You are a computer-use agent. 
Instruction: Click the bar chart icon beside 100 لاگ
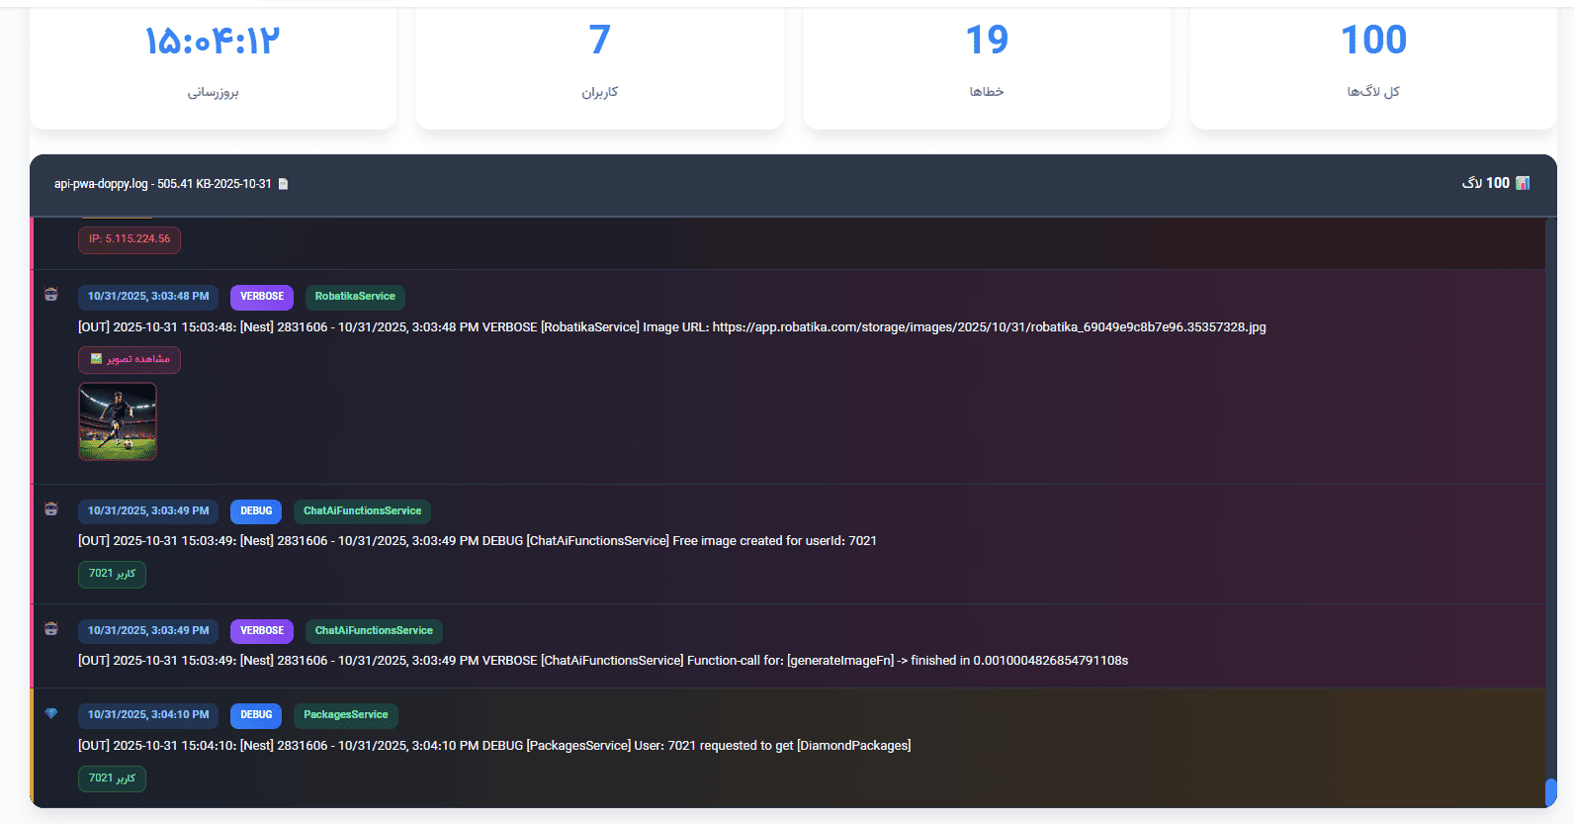click(1523, 183)
